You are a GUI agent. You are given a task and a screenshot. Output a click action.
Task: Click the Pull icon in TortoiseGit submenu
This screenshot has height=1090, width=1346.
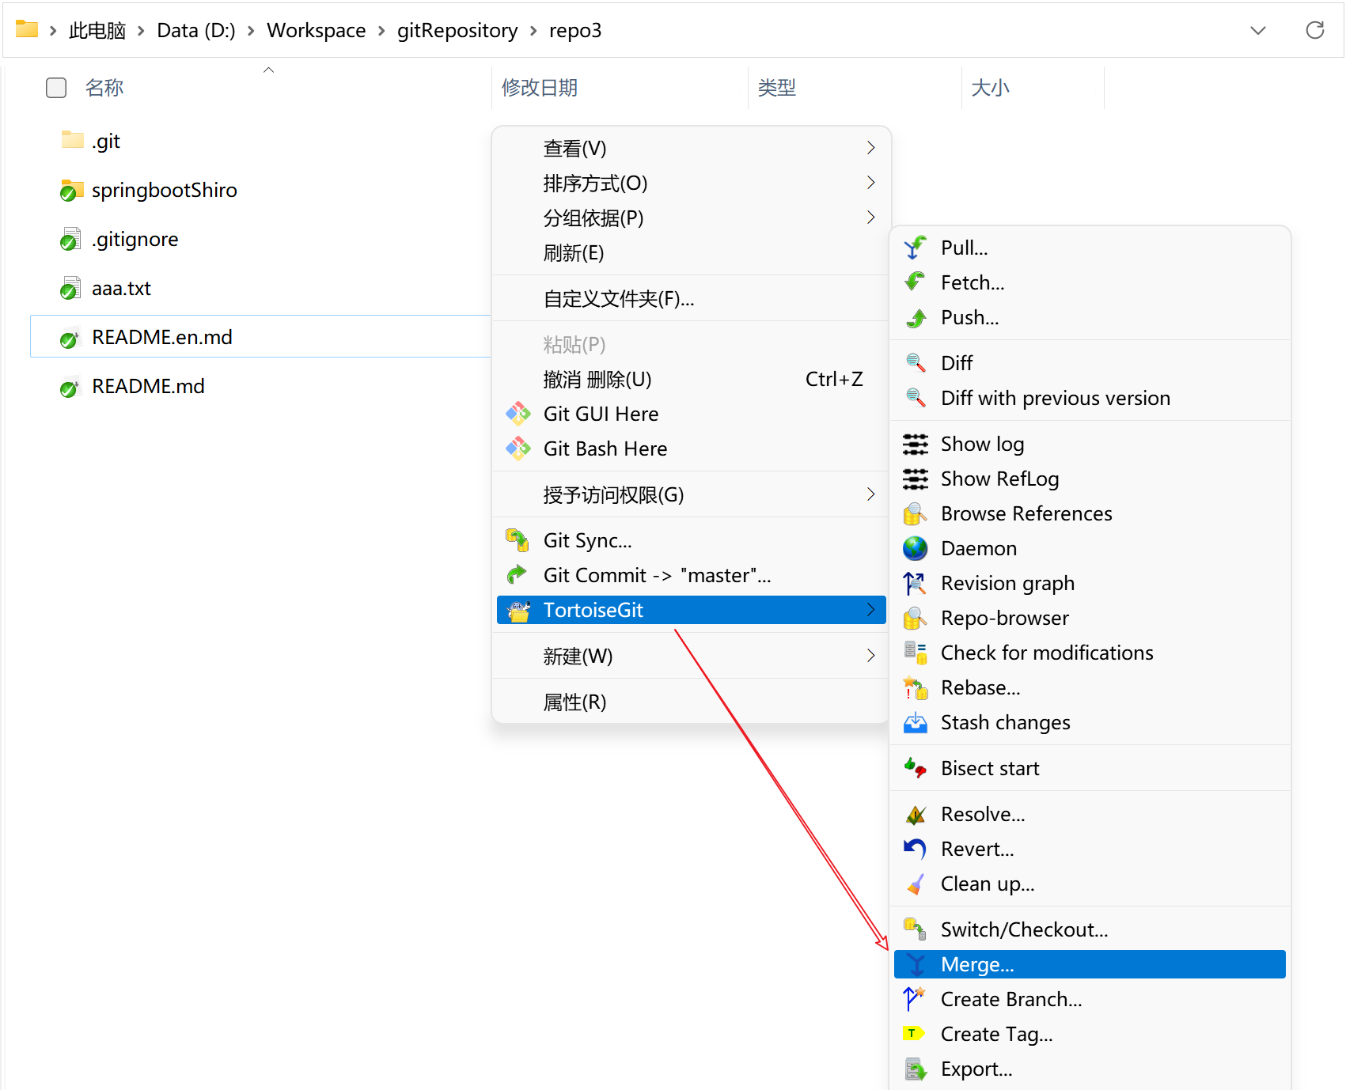pos(915,248)
